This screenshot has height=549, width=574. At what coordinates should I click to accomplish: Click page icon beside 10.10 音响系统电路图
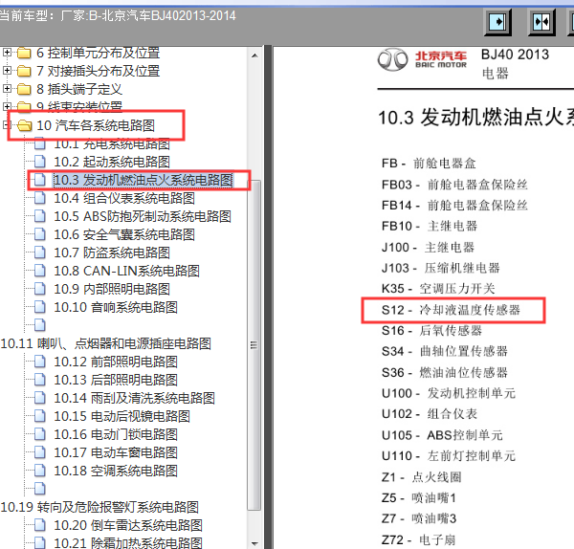tap(40, 307)
